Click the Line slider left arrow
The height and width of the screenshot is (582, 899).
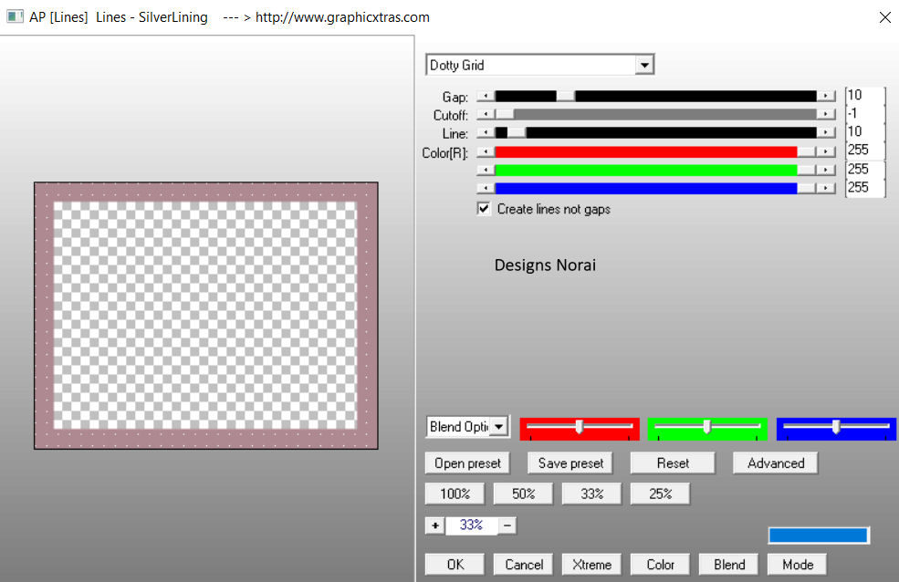point(486,133)
